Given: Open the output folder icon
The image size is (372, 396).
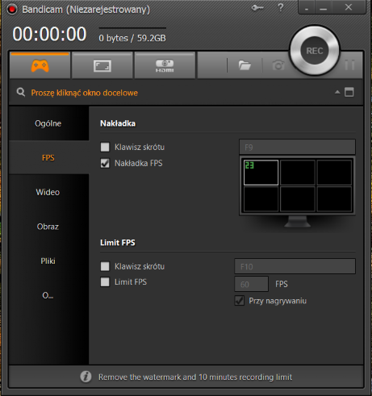Looking at the screenshot, I should (245, 65).
